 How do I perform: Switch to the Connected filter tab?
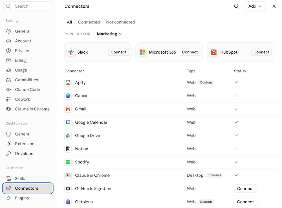(x=89, y=22)
